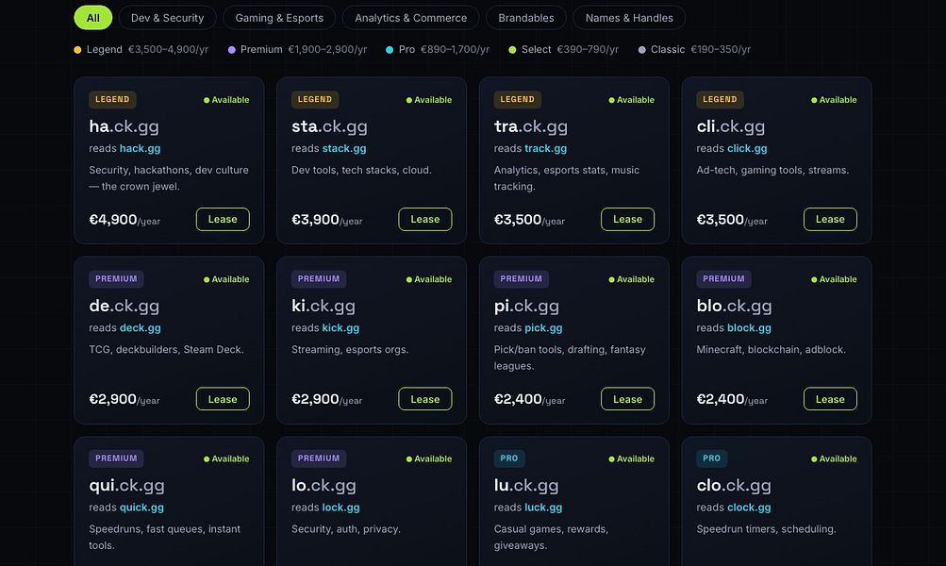Click the purple Premium tier dot

[x=232, y=50]
